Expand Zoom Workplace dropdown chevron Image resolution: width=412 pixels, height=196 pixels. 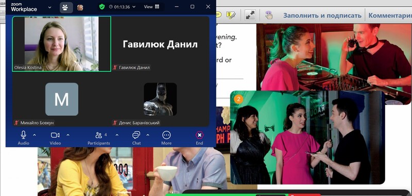pos(49,7)
